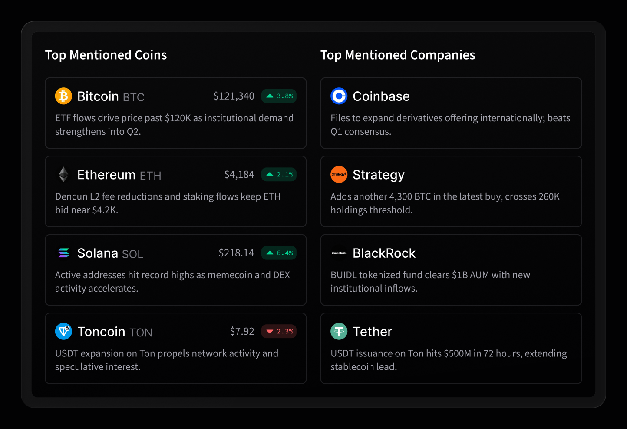Click BlackRock's BUIDL fund summary text

click(x=430, y=282)
